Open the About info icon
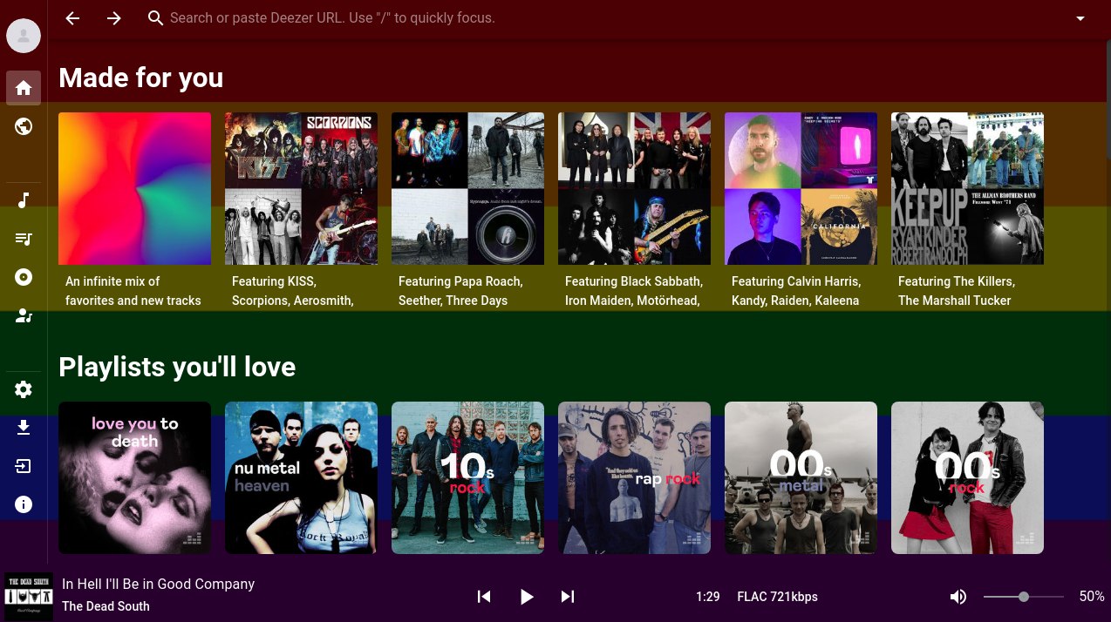The image size is (1111, 622). point(24,504)
